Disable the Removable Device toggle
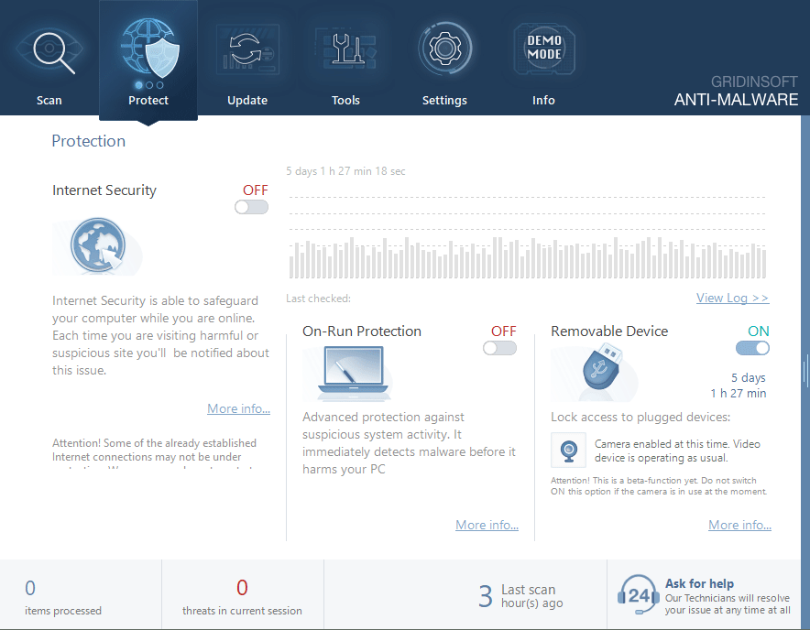810x630 pixels. point(752,348)
